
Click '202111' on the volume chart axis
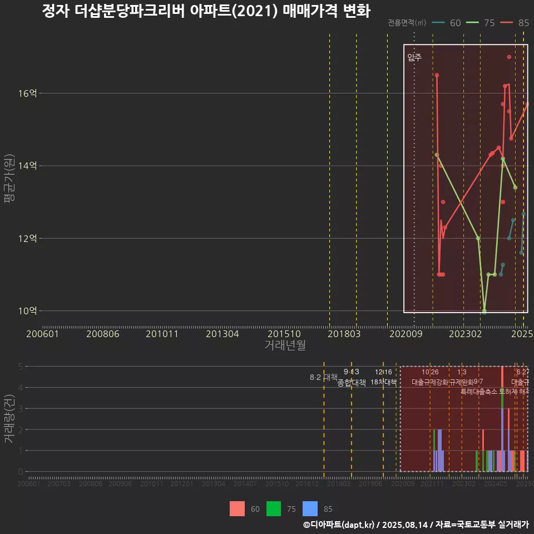[432, 483]
